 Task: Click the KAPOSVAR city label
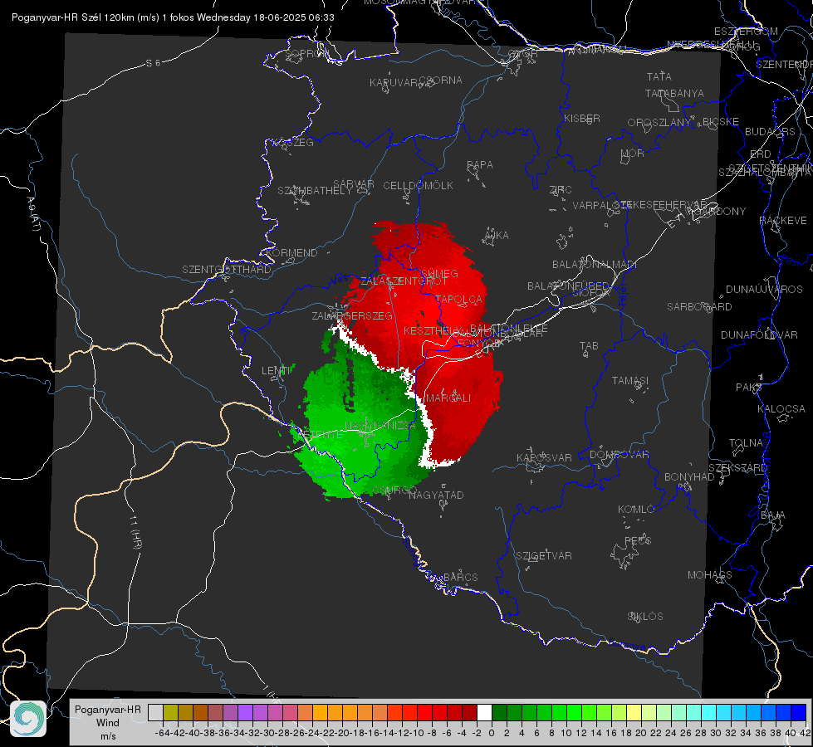click(544, 457)
